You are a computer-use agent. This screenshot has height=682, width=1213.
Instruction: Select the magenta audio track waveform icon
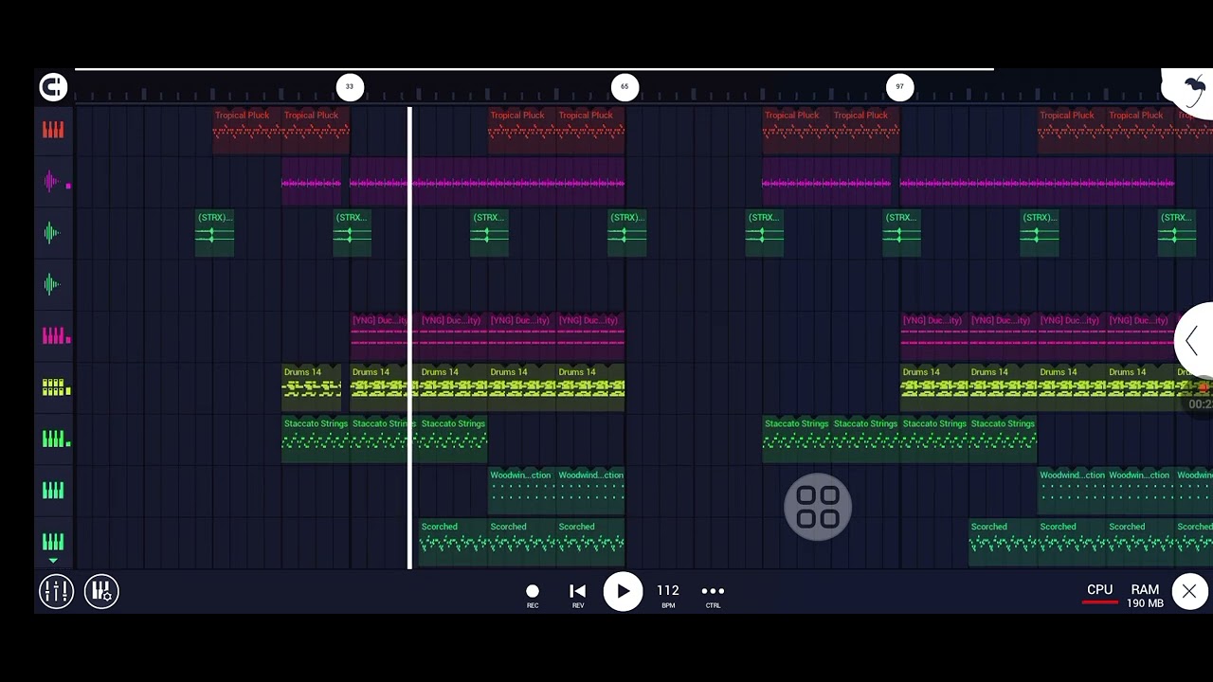point(51,182)
